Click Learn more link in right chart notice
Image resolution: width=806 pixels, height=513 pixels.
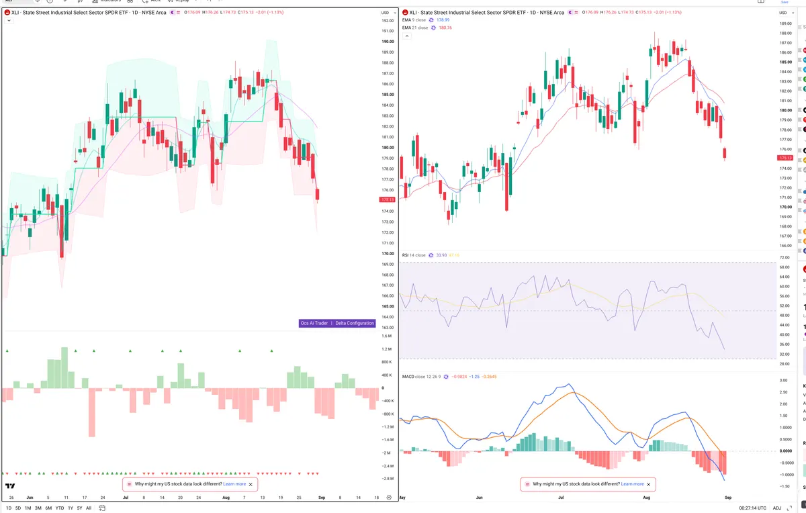click(632, 483)
